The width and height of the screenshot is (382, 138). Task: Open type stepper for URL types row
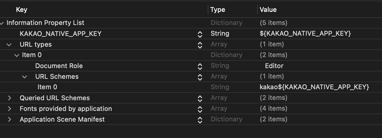200,45
